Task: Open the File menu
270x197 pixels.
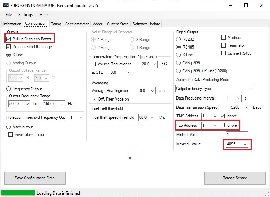Action: click(9, 15)
